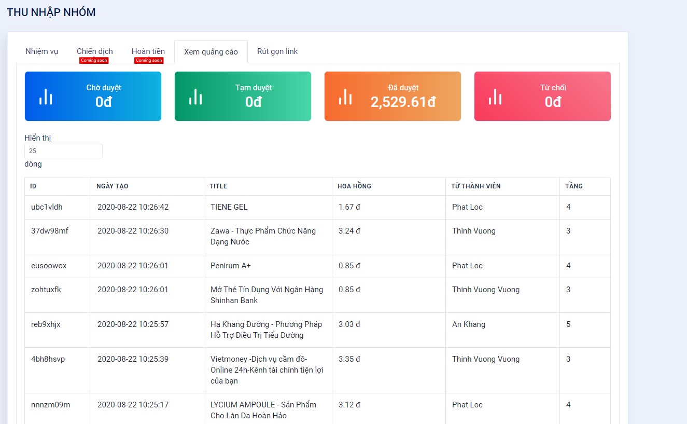Click the commission 3.24 đ
The width and height of the screenshot is (687, 424).
pos(349,231)
